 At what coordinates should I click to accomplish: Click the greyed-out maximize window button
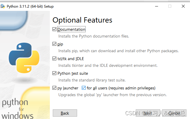pos(169,6)
